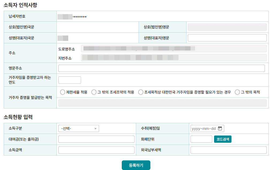The height and width of the screenshot is (170, 270).
Task: Choose 그 밖의 조세조약의 적용 option
Action: (94, 92)
